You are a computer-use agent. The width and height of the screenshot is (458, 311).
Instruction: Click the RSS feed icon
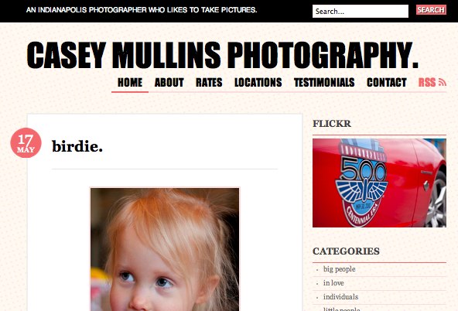click(x=443, y=82)
